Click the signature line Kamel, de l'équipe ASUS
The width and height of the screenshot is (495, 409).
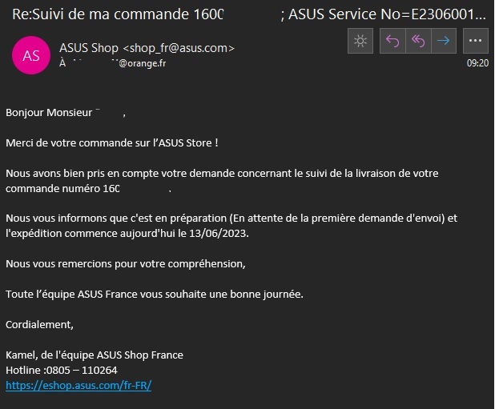pos(95,355)
